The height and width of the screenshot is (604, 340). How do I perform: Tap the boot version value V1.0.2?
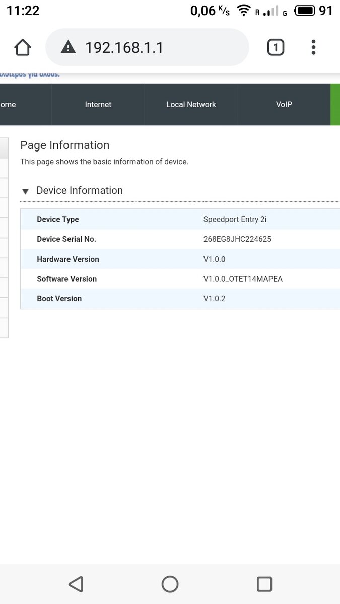pos(214,298)
